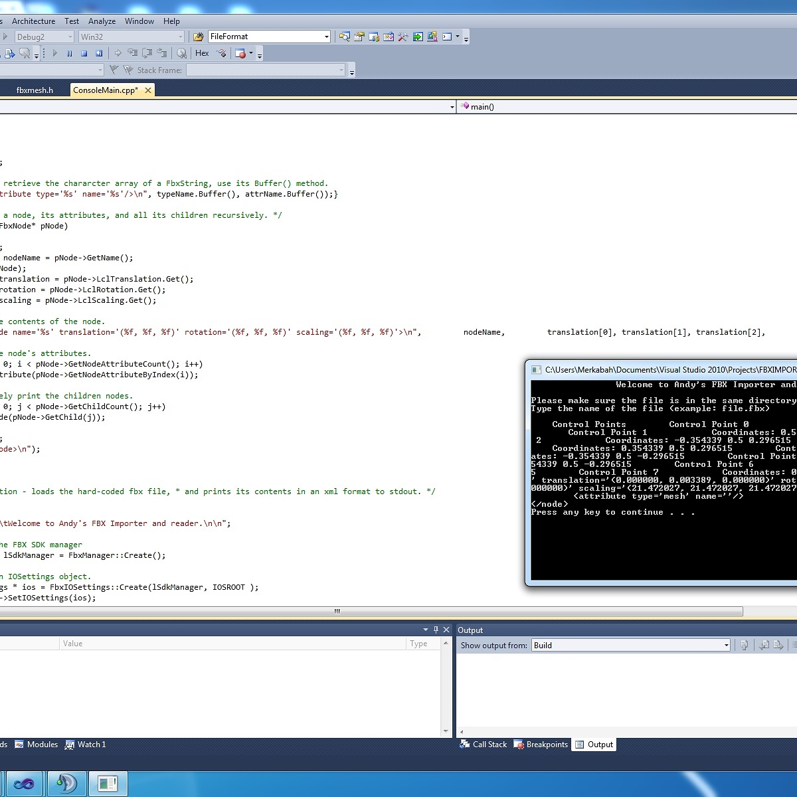Expand the Breakpoints toolbar icon dropdown arrow
Viewport: 797px width, 797px height.
pos(251,53)
